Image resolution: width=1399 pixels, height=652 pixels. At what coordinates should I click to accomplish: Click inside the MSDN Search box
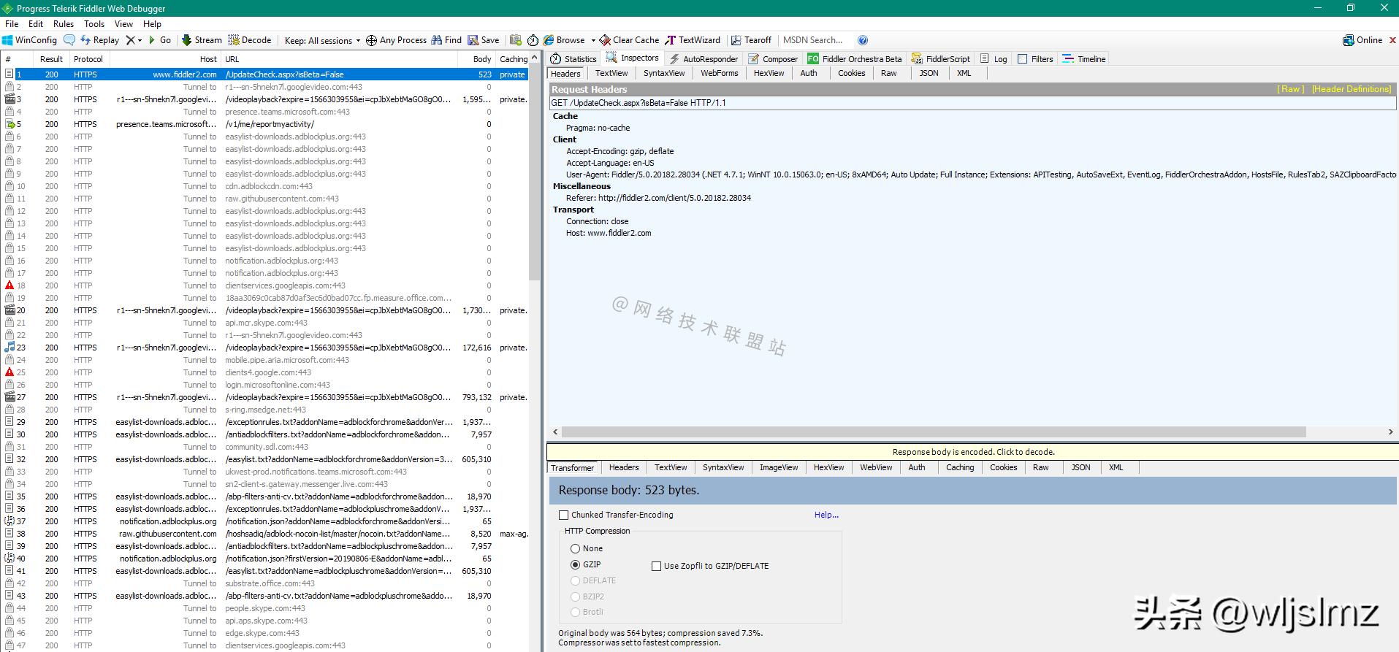(812, 40)
